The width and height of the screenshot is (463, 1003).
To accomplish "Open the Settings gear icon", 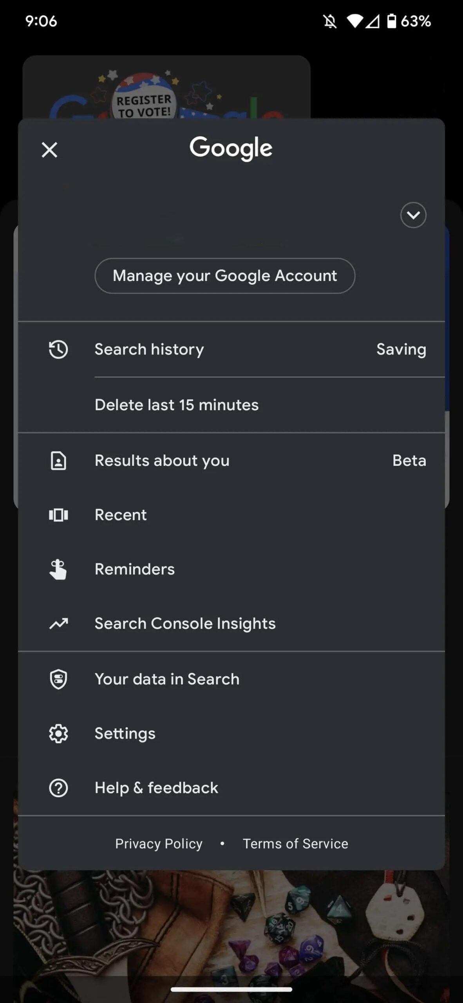I will 58,733.
